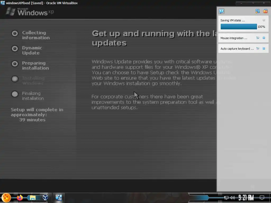Dismiss the Auto capture keyboard notification
This screenshot has width=271, height=203.
click(264, 49)
